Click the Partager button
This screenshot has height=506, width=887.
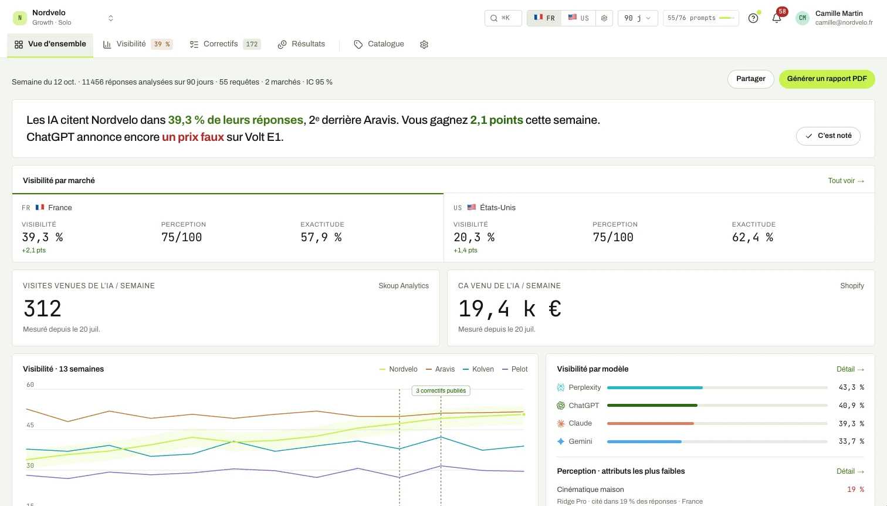(751, 79)
